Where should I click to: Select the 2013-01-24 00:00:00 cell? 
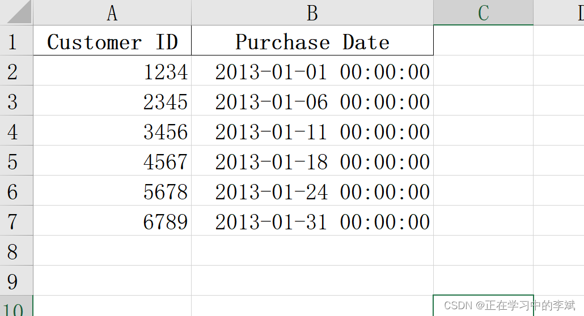click(x=312, y=191)
